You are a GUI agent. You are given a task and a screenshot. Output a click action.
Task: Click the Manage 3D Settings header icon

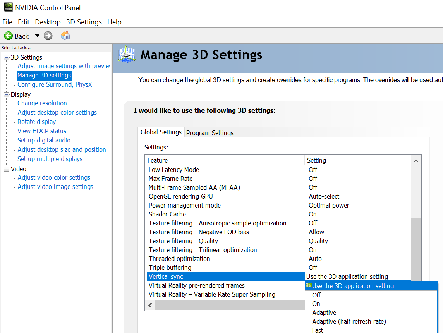coord(127,54)
